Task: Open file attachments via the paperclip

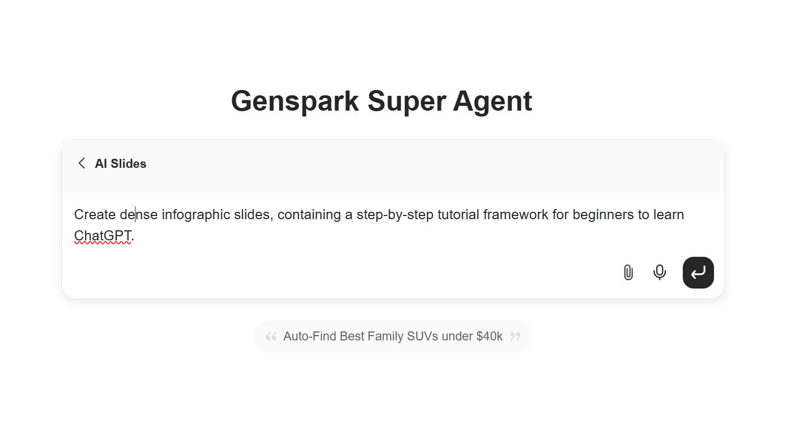Action: pyautogui.click(x=628, y=272)
